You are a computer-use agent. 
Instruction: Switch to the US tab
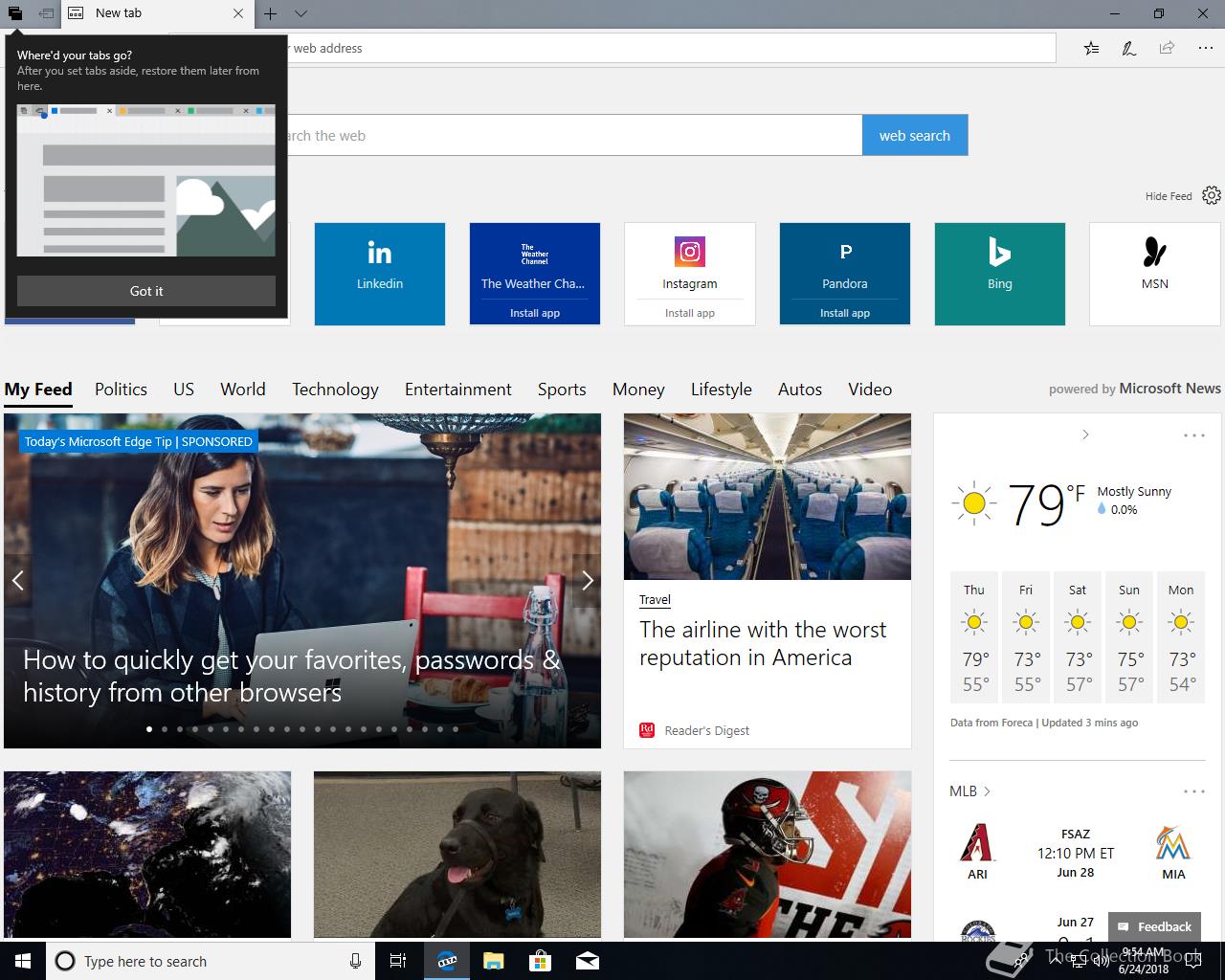[x=184, y=390]
